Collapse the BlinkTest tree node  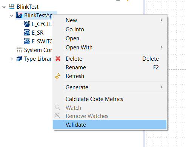tap(4, 7)
